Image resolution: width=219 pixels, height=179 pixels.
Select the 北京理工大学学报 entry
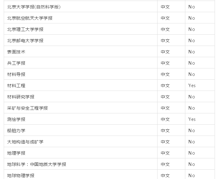pyautogui.click(x=25, y=29)
